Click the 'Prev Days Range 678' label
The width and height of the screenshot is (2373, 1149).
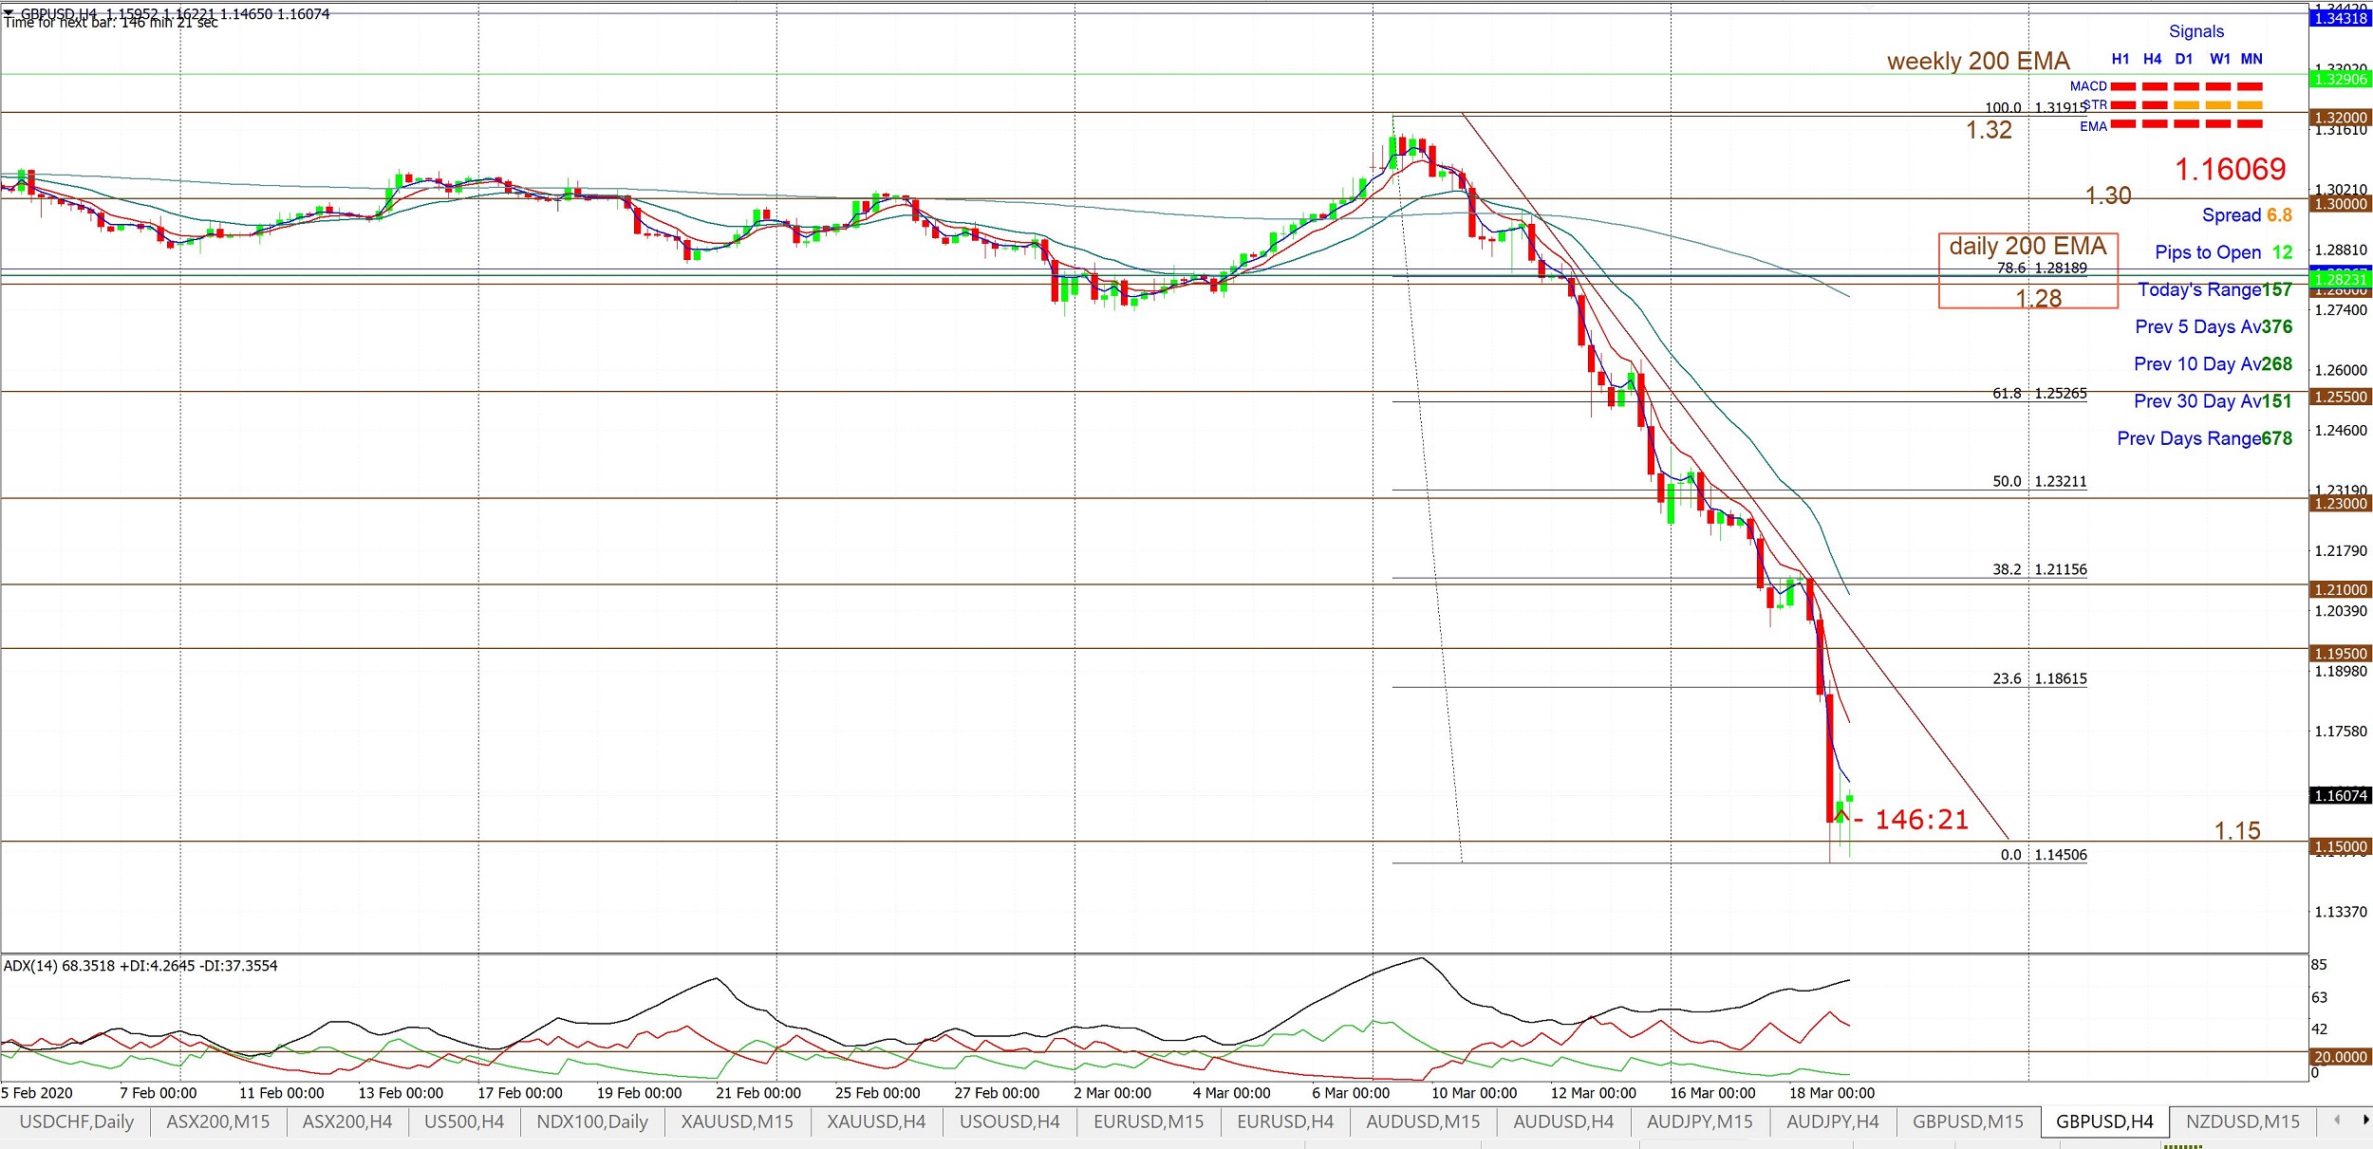[x=2204, y=438]
